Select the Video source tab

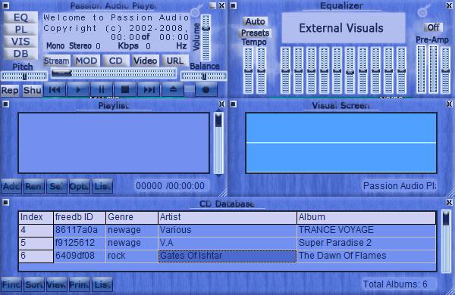[x=145, y=61]
